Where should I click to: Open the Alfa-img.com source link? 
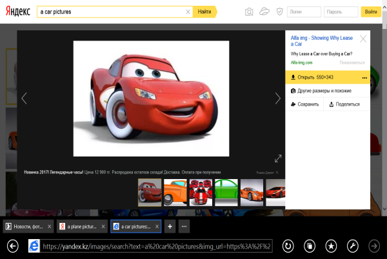tap(301, 62)
